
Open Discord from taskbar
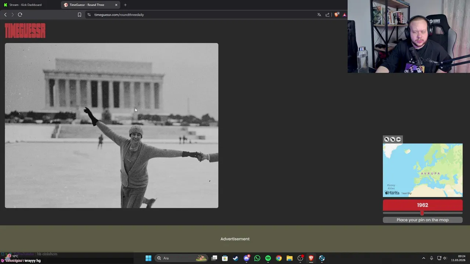click(246, 258)
